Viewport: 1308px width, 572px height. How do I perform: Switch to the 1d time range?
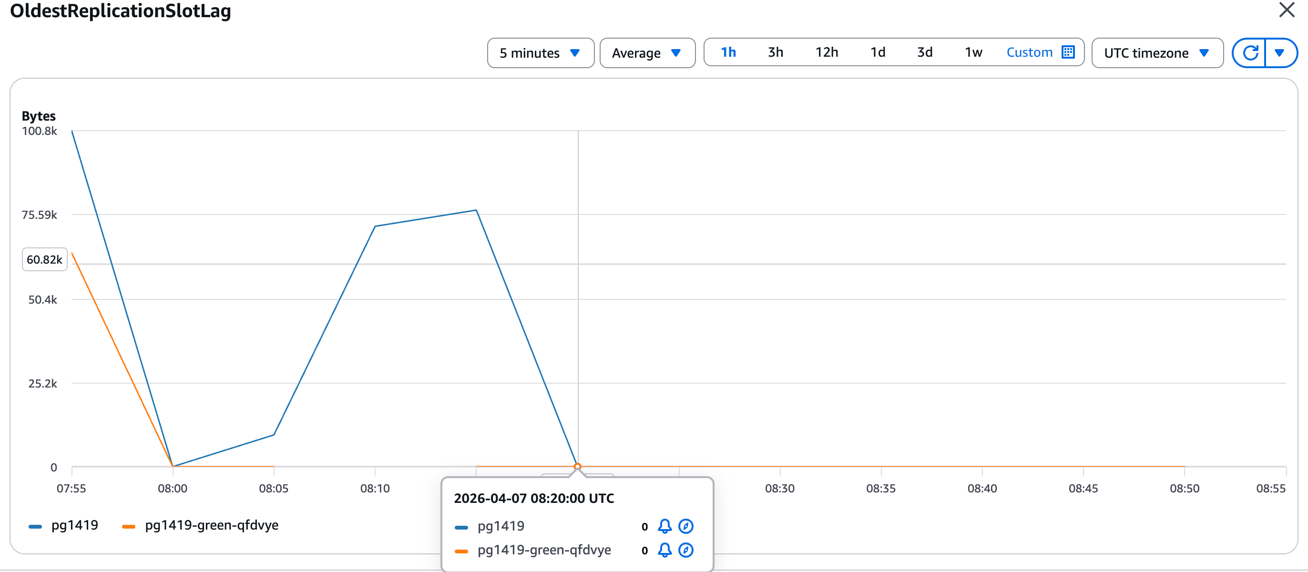(x=878, y=52)
